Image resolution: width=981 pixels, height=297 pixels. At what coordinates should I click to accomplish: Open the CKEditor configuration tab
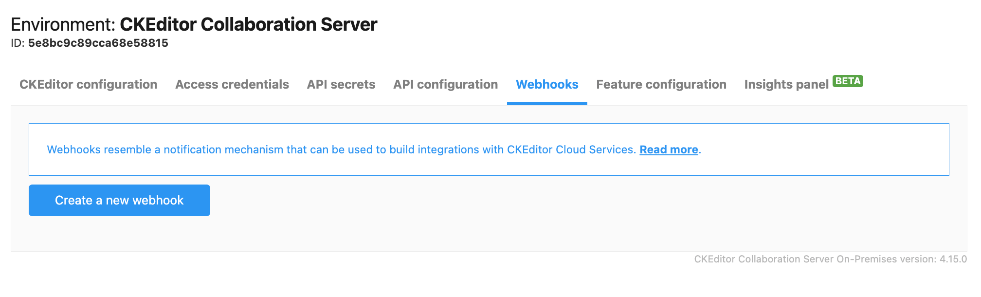point(88,84)
